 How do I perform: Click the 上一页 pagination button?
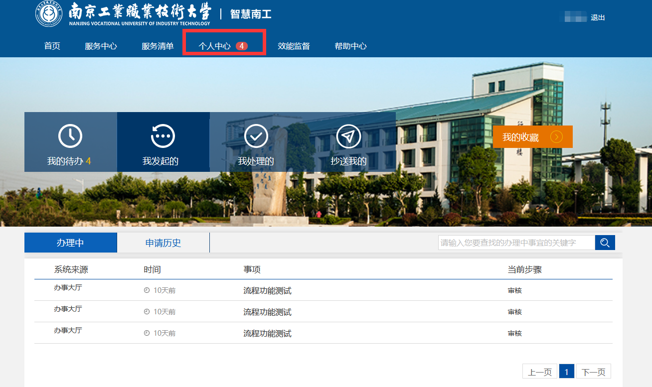coord(539,372)
